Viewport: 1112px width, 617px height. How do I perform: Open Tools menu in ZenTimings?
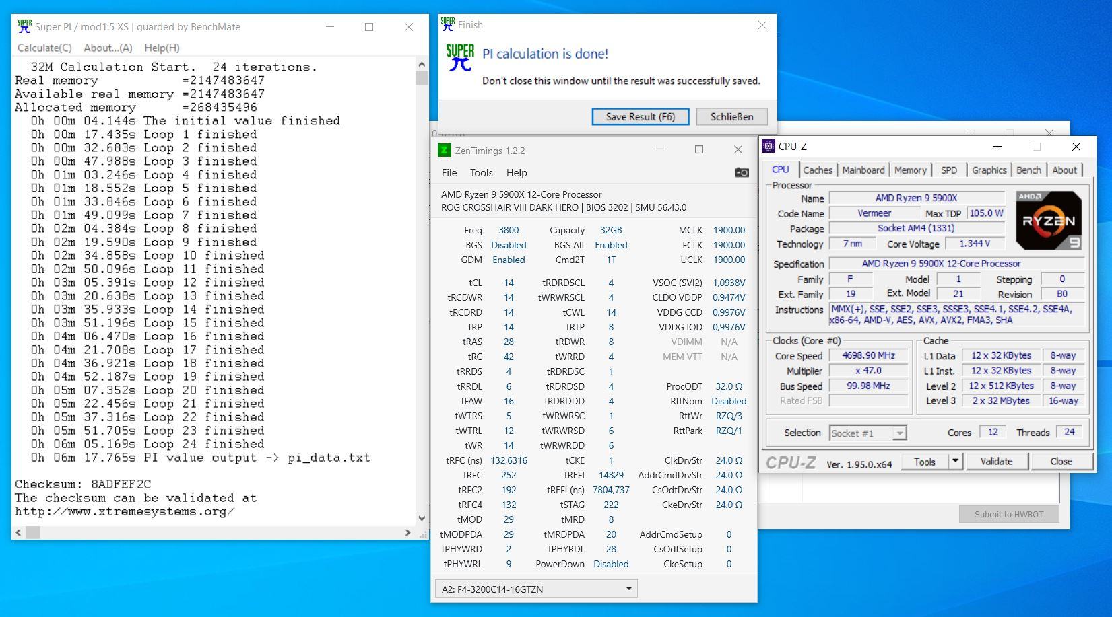[x=481, y=173]
